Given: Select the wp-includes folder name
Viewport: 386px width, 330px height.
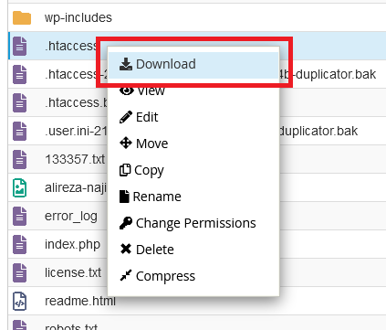Looking at the screenshot, I should coord(78,17).
